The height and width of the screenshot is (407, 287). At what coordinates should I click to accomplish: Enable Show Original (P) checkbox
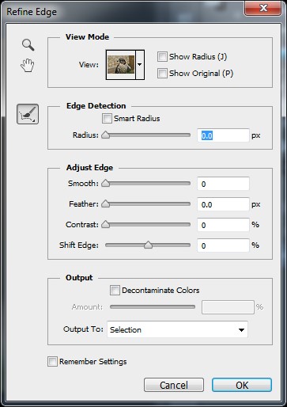coord(162,74)
